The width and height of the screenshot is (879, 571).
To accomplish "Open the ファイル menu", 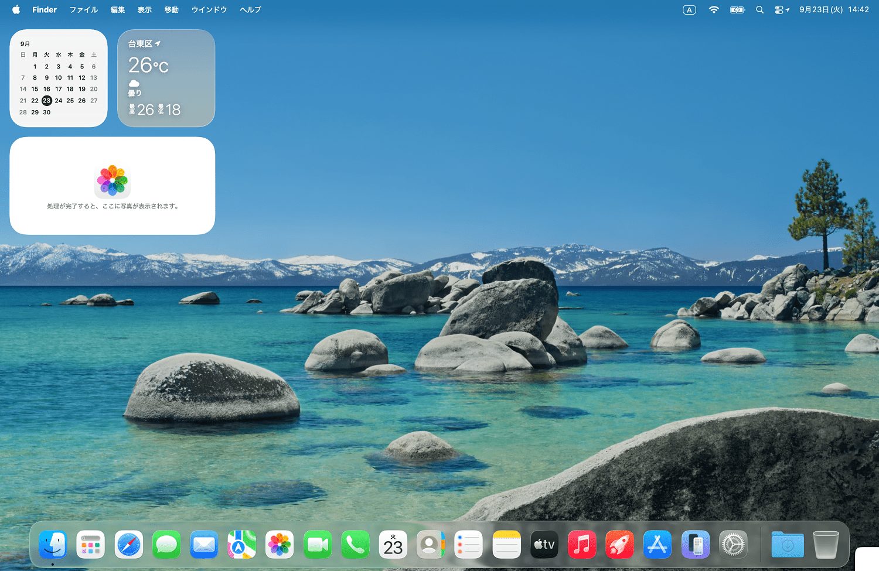I will coord(83,10).
